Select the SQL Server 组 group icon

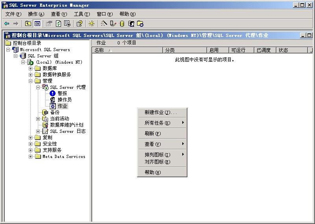(23, 56)
